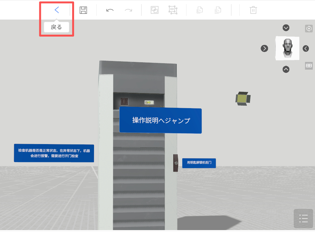Click the overlapping squares icon in toolbar
This screenshot has height=232, width=315.
155,10
